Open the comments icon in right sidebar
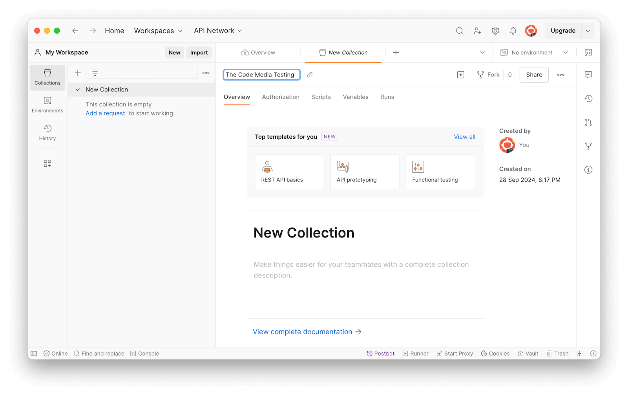This screenshot has width=628, height=396. tap(588, 75)
